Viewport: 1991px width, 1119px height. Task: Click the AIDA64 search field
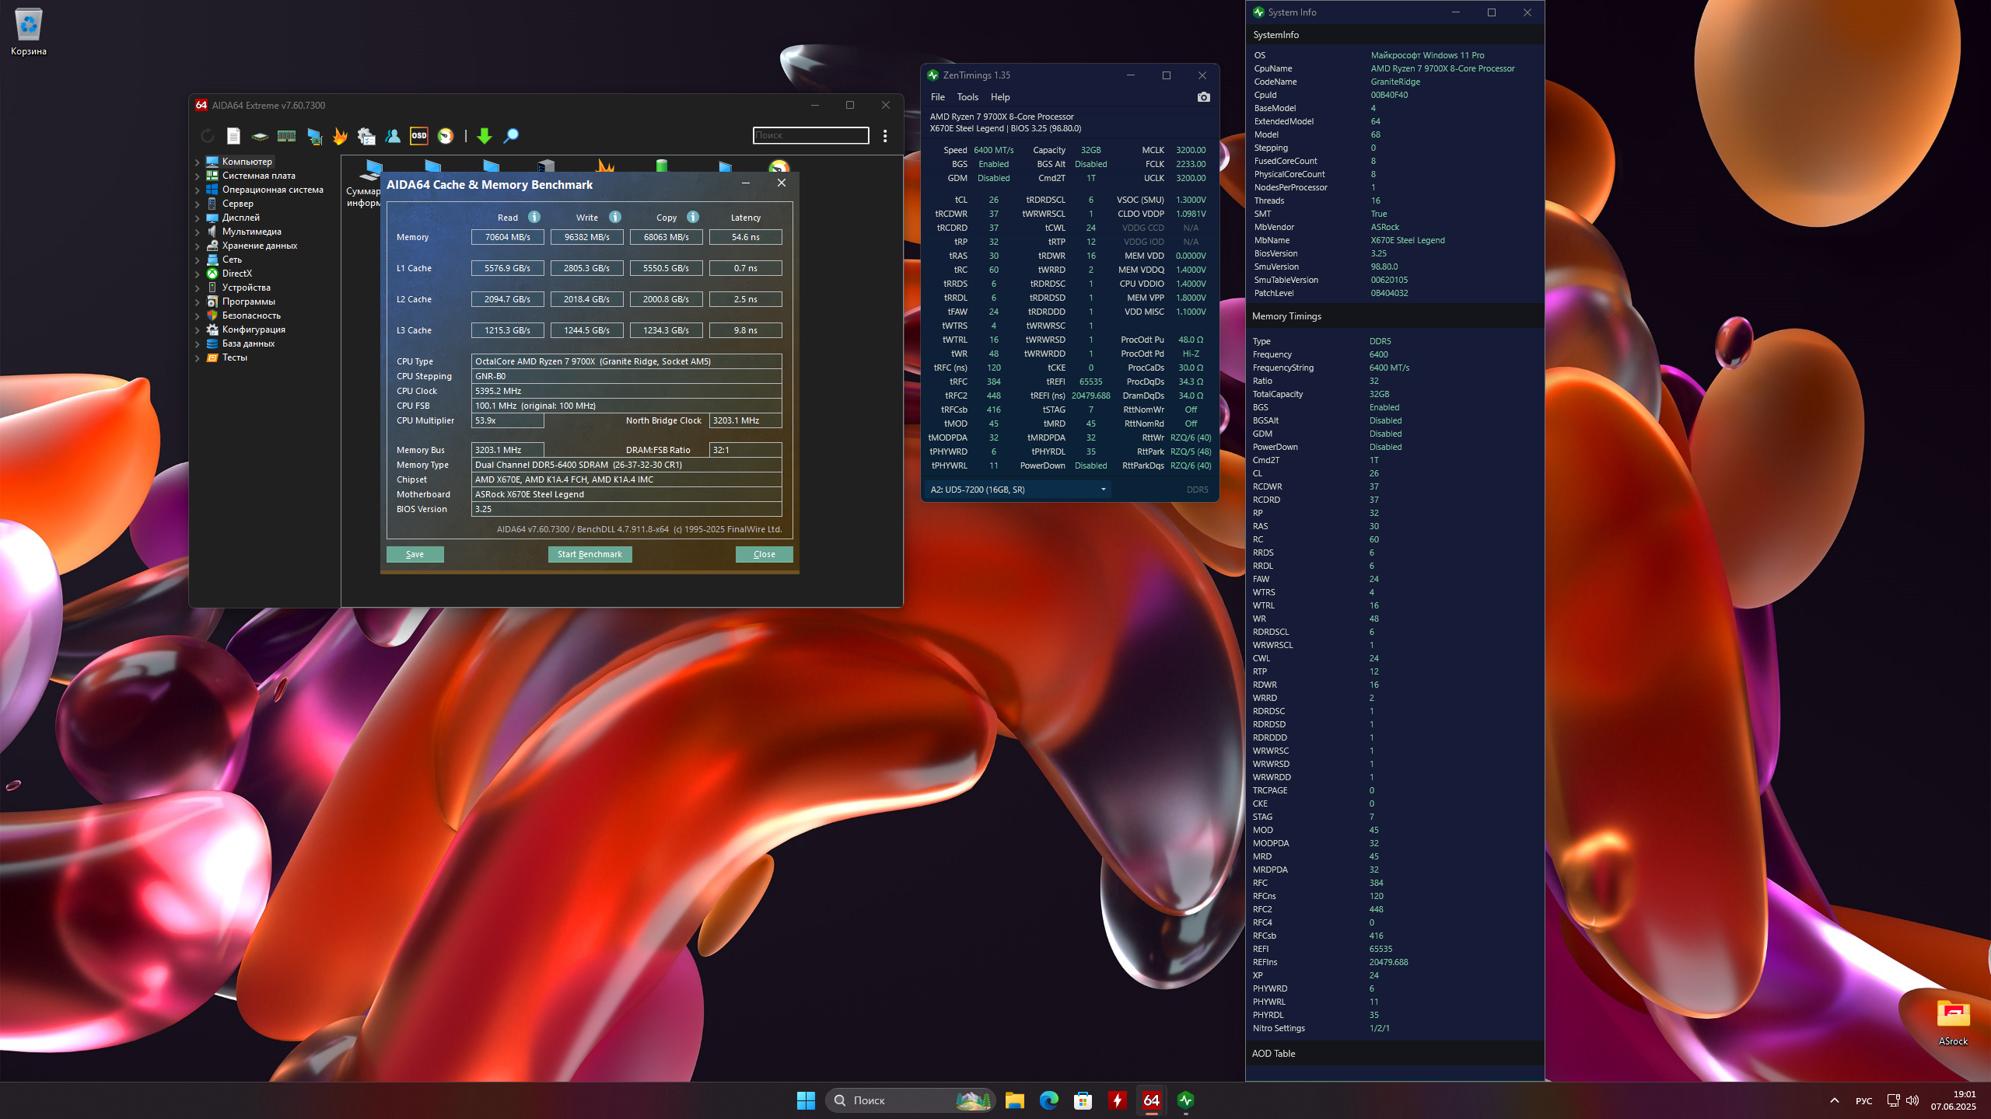(x=810, y=135)
